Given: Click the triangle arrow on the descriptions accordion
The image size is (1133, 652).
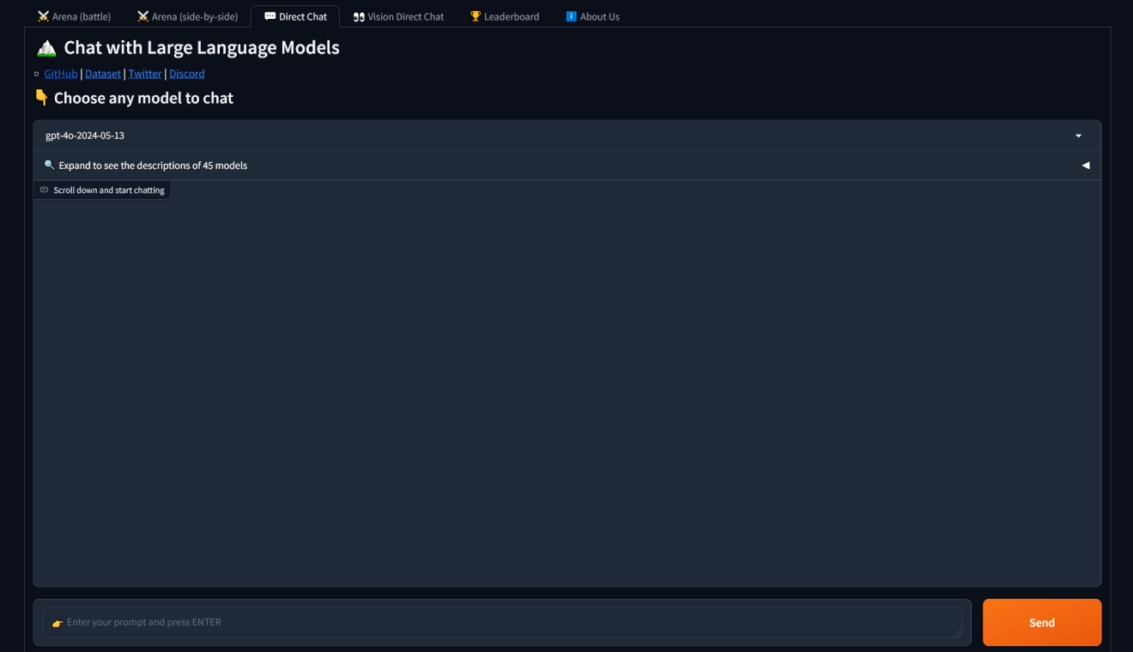Looking at the screenshot, I should click(1085, 165).
